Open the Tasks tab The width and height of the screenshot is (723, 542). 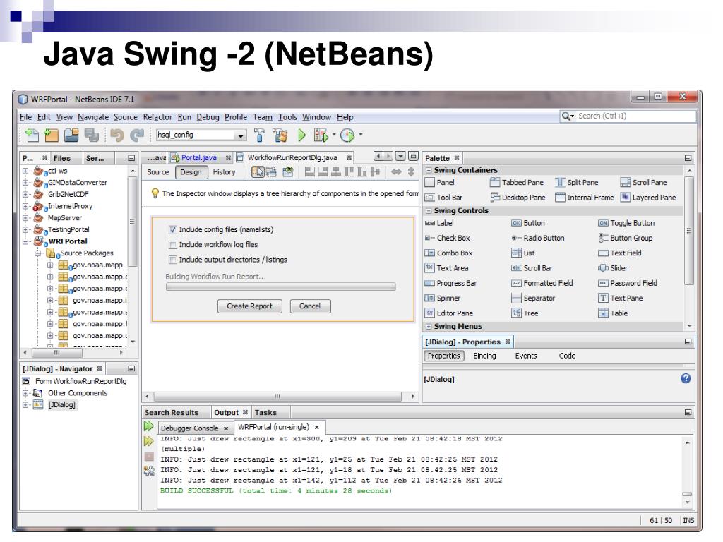click(x=265, y=412)
